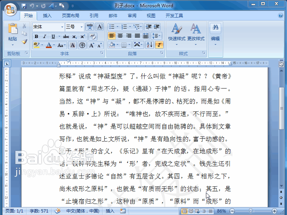Justify the paragraph text
Screen dimensions: 287x215
tap(137, 36)
